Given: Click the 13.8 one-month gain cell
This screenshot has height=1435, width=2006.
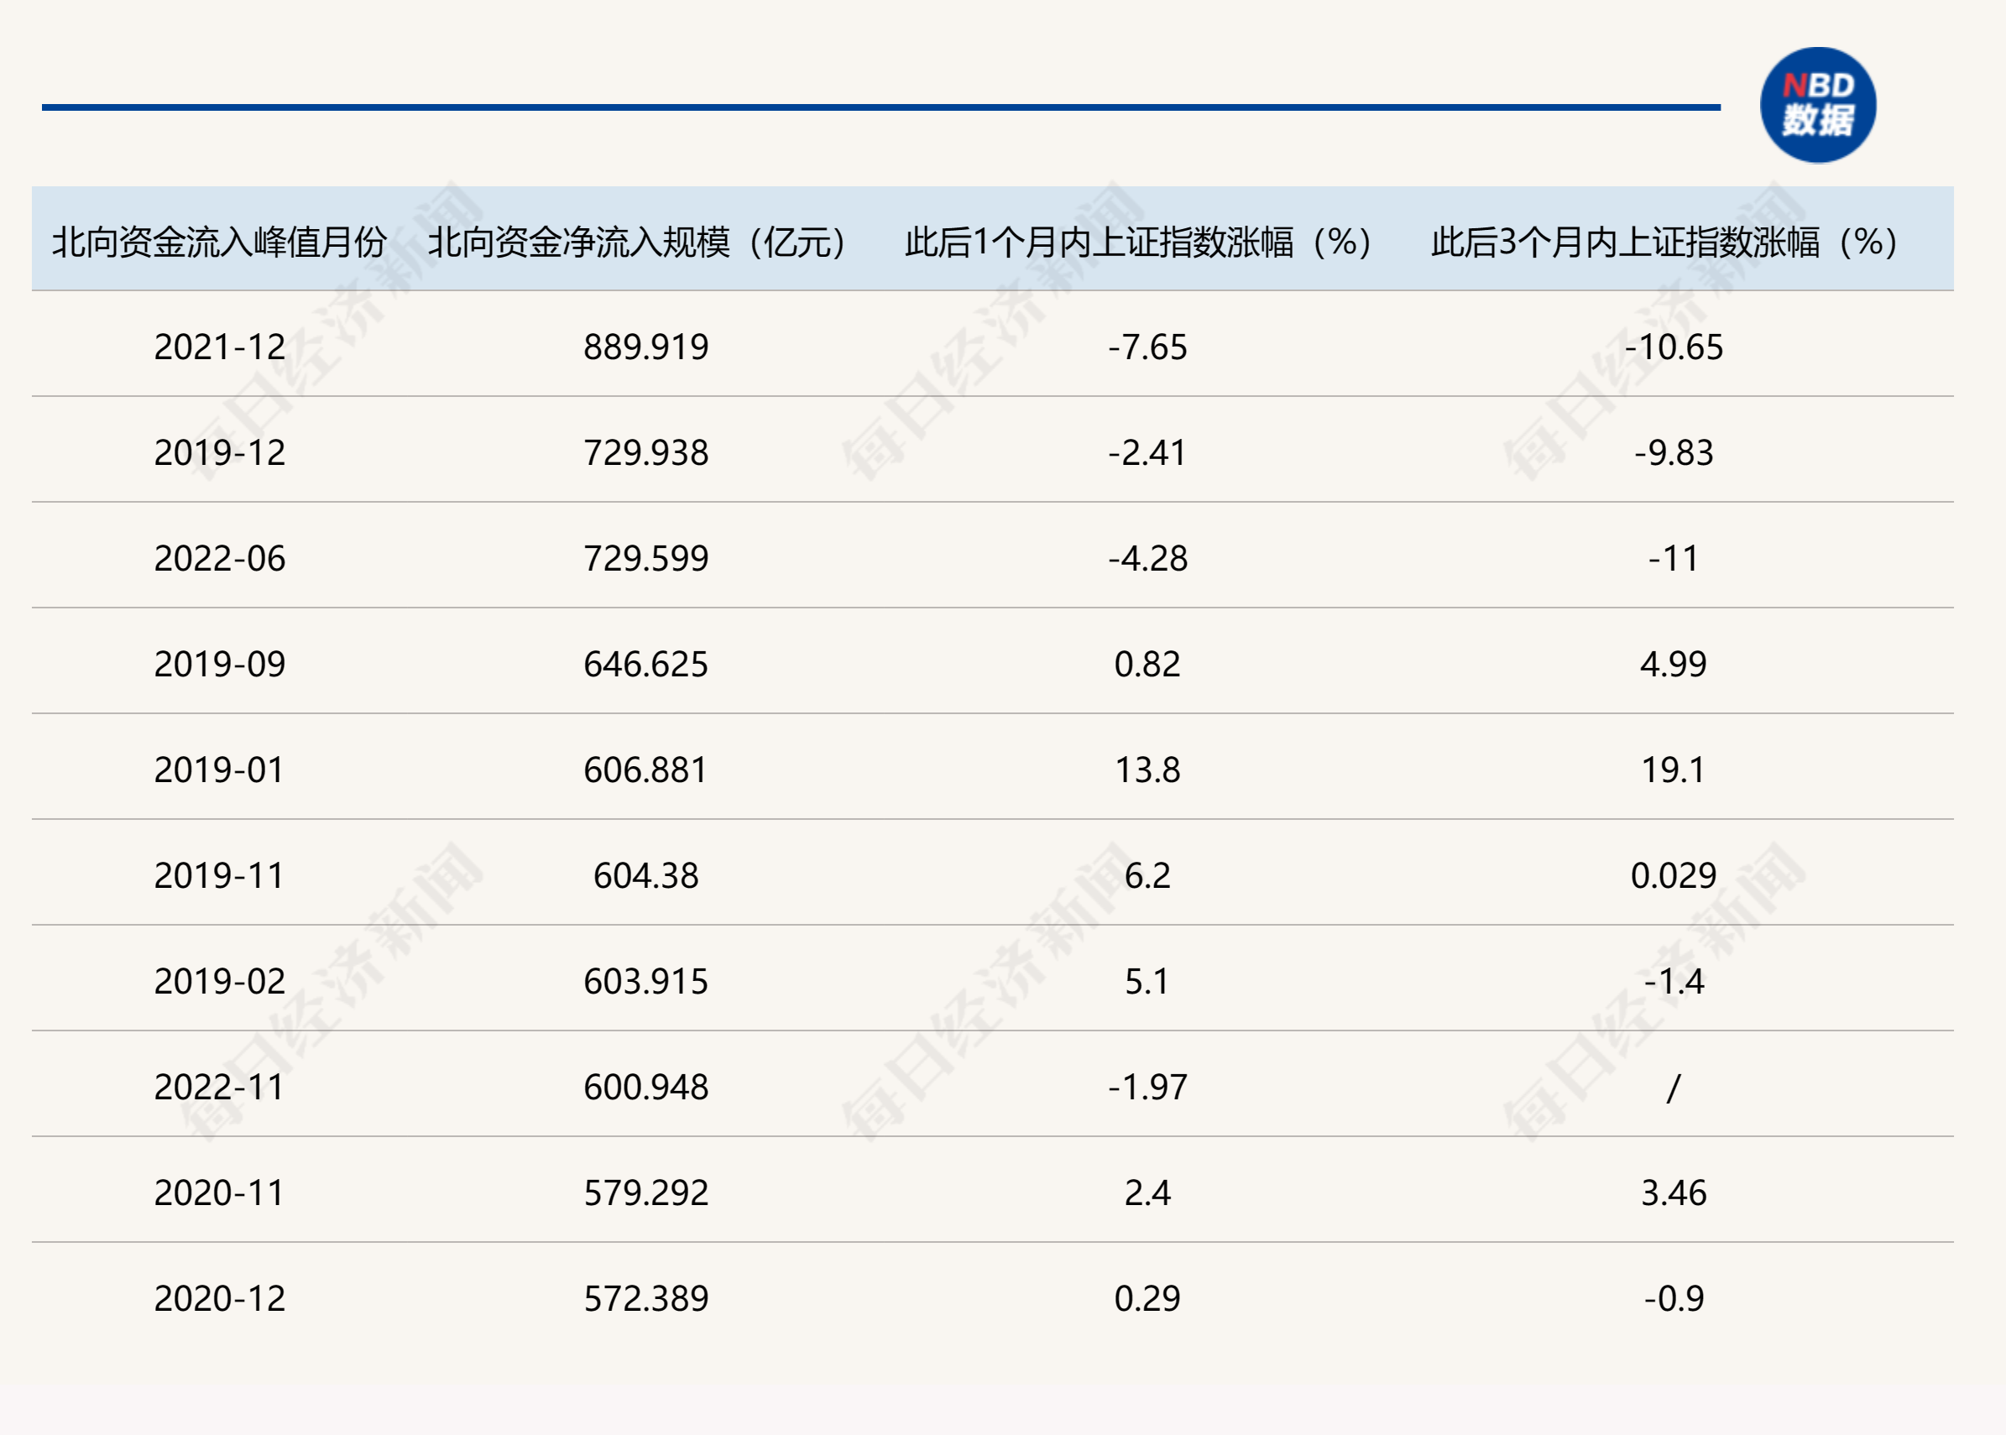Looking at the screenshot, I should [1147, 770].
